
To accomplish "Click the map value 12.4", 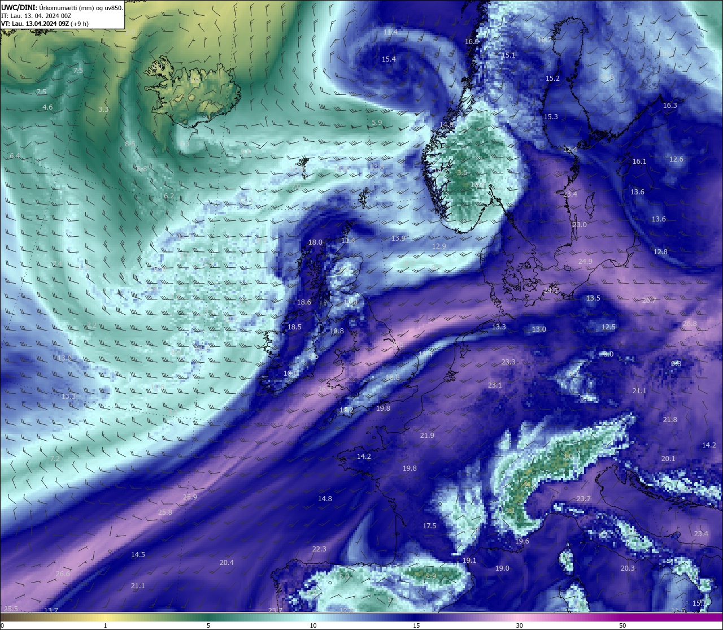I will point(570,150).
